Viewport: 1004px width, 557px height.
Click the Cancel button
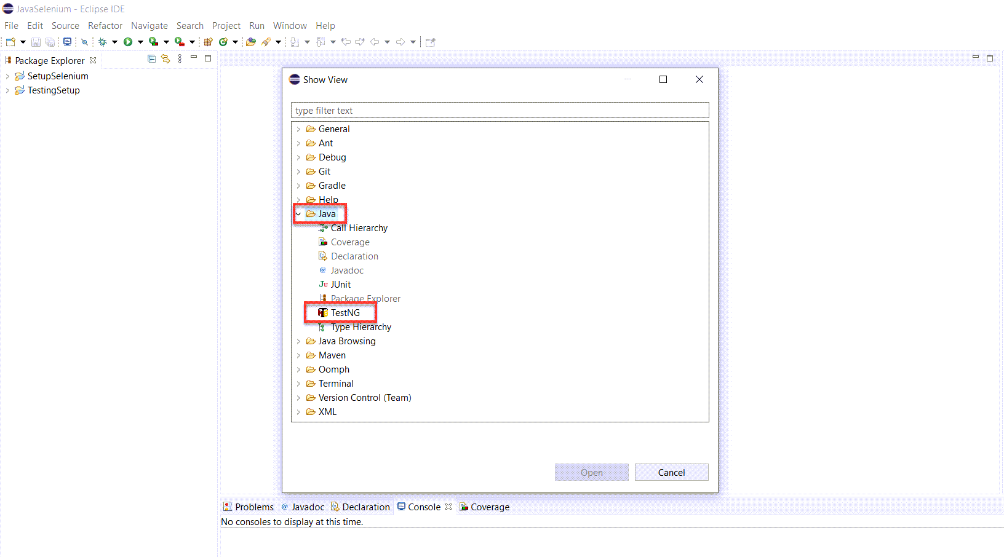pyautogui.click(x=671, y=472)
